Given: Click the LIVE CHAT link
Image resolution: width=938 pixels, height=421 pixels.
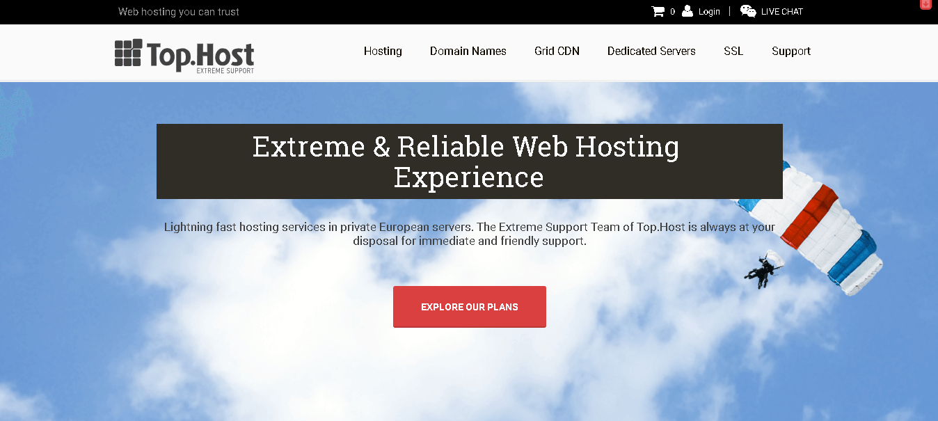Looking at the screenshot, I should tap(782, 11).
